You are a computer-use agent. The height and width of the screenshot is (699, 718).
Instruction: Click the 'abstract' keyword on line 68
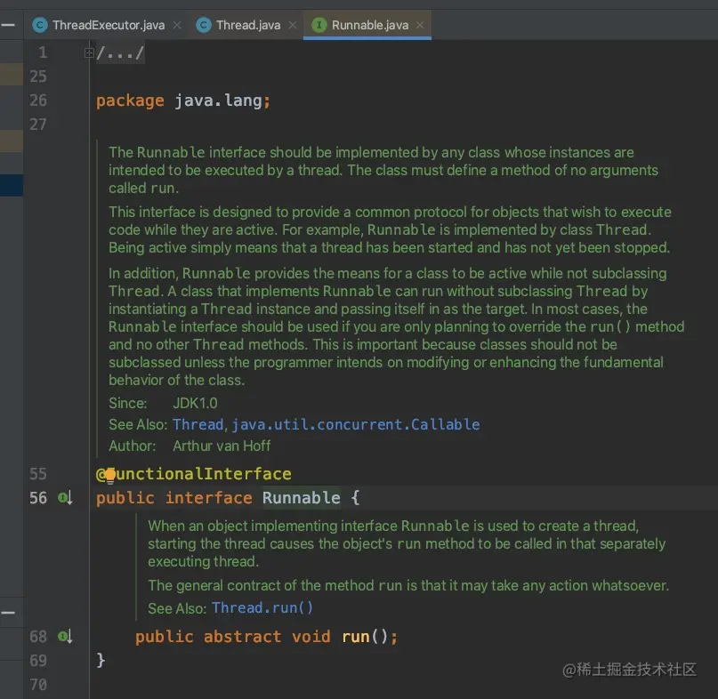point(242,637)
